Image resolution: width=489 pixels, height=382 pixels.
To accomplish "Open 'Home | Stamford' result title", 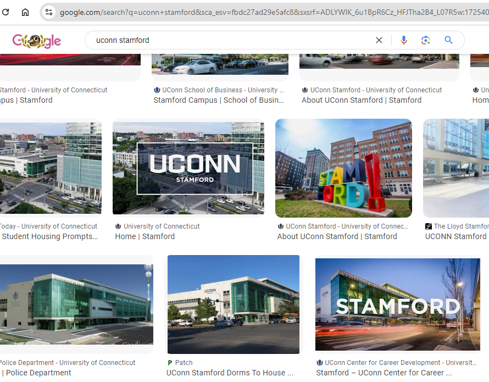I will click(145, 236).
